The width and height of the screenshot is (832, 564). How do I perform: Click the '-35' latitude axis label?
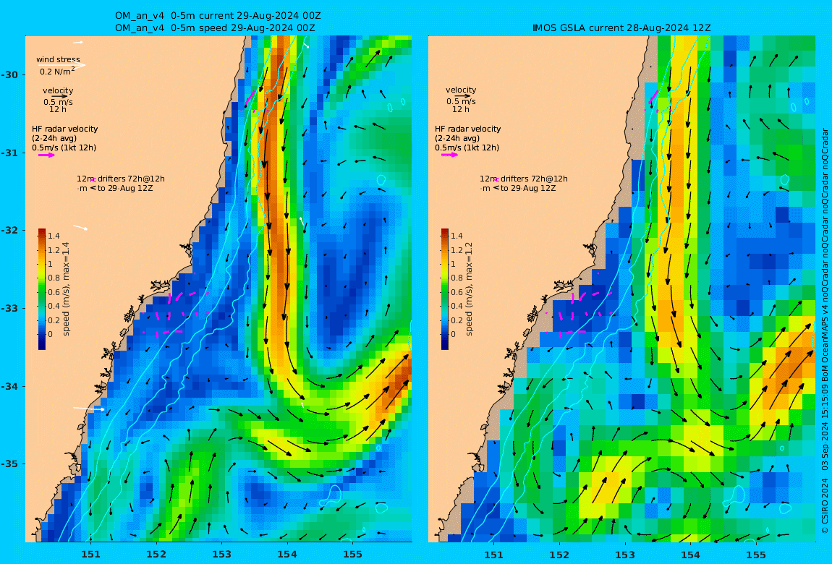tap(9, 464)
